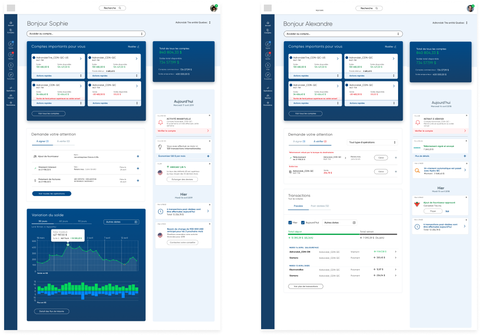The image size is (481, 336).
Task: Click Voir toutes les opérations button
Action: (x=52, y=194)
